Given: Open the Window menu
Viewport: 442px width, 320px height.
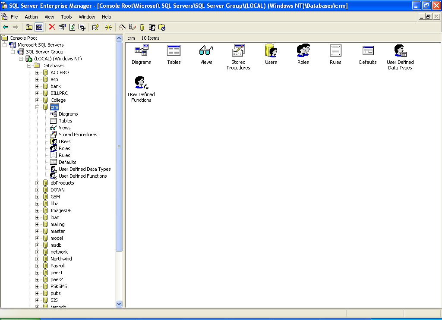Looking at the screenshot, I should coord(87,17).
